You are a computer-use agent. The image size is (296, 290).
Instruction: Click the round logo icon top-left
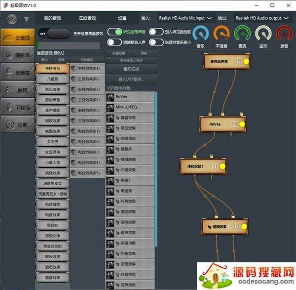(12, 19)
